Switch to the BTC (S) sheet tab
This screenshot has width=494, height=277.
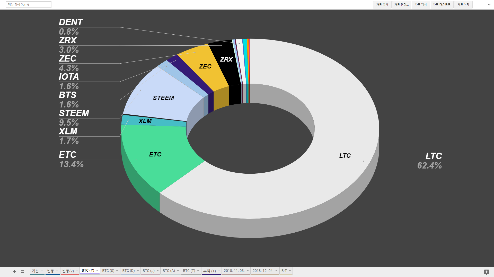108,271
